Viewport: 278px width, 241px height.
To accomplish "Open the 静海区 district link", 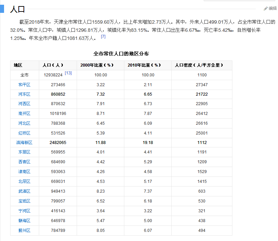I will (x=24, y=221).
